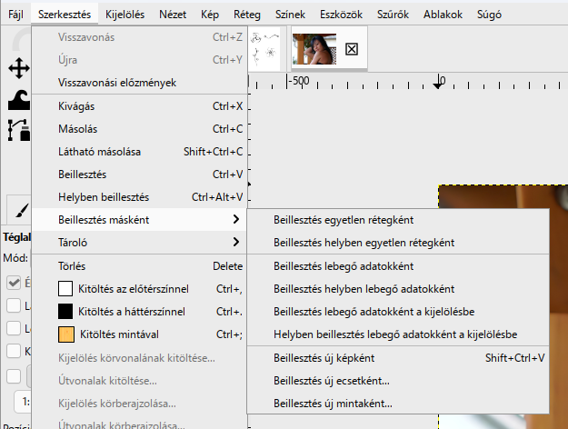Open the Kép menu
Image resolution: width=568 pixels, height=429 pixels.
click(210, 15)
